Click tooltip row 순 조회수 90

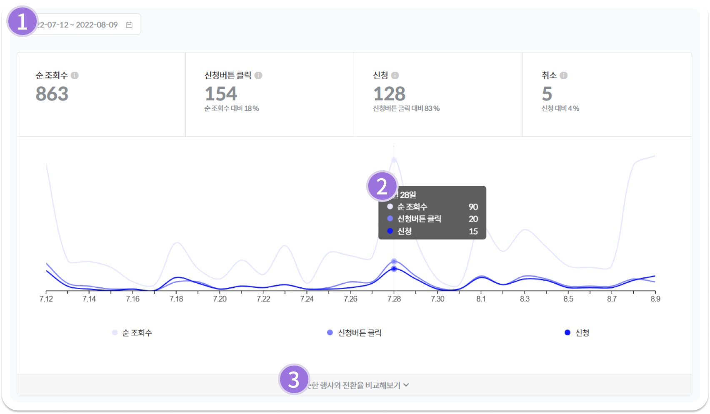432,207
